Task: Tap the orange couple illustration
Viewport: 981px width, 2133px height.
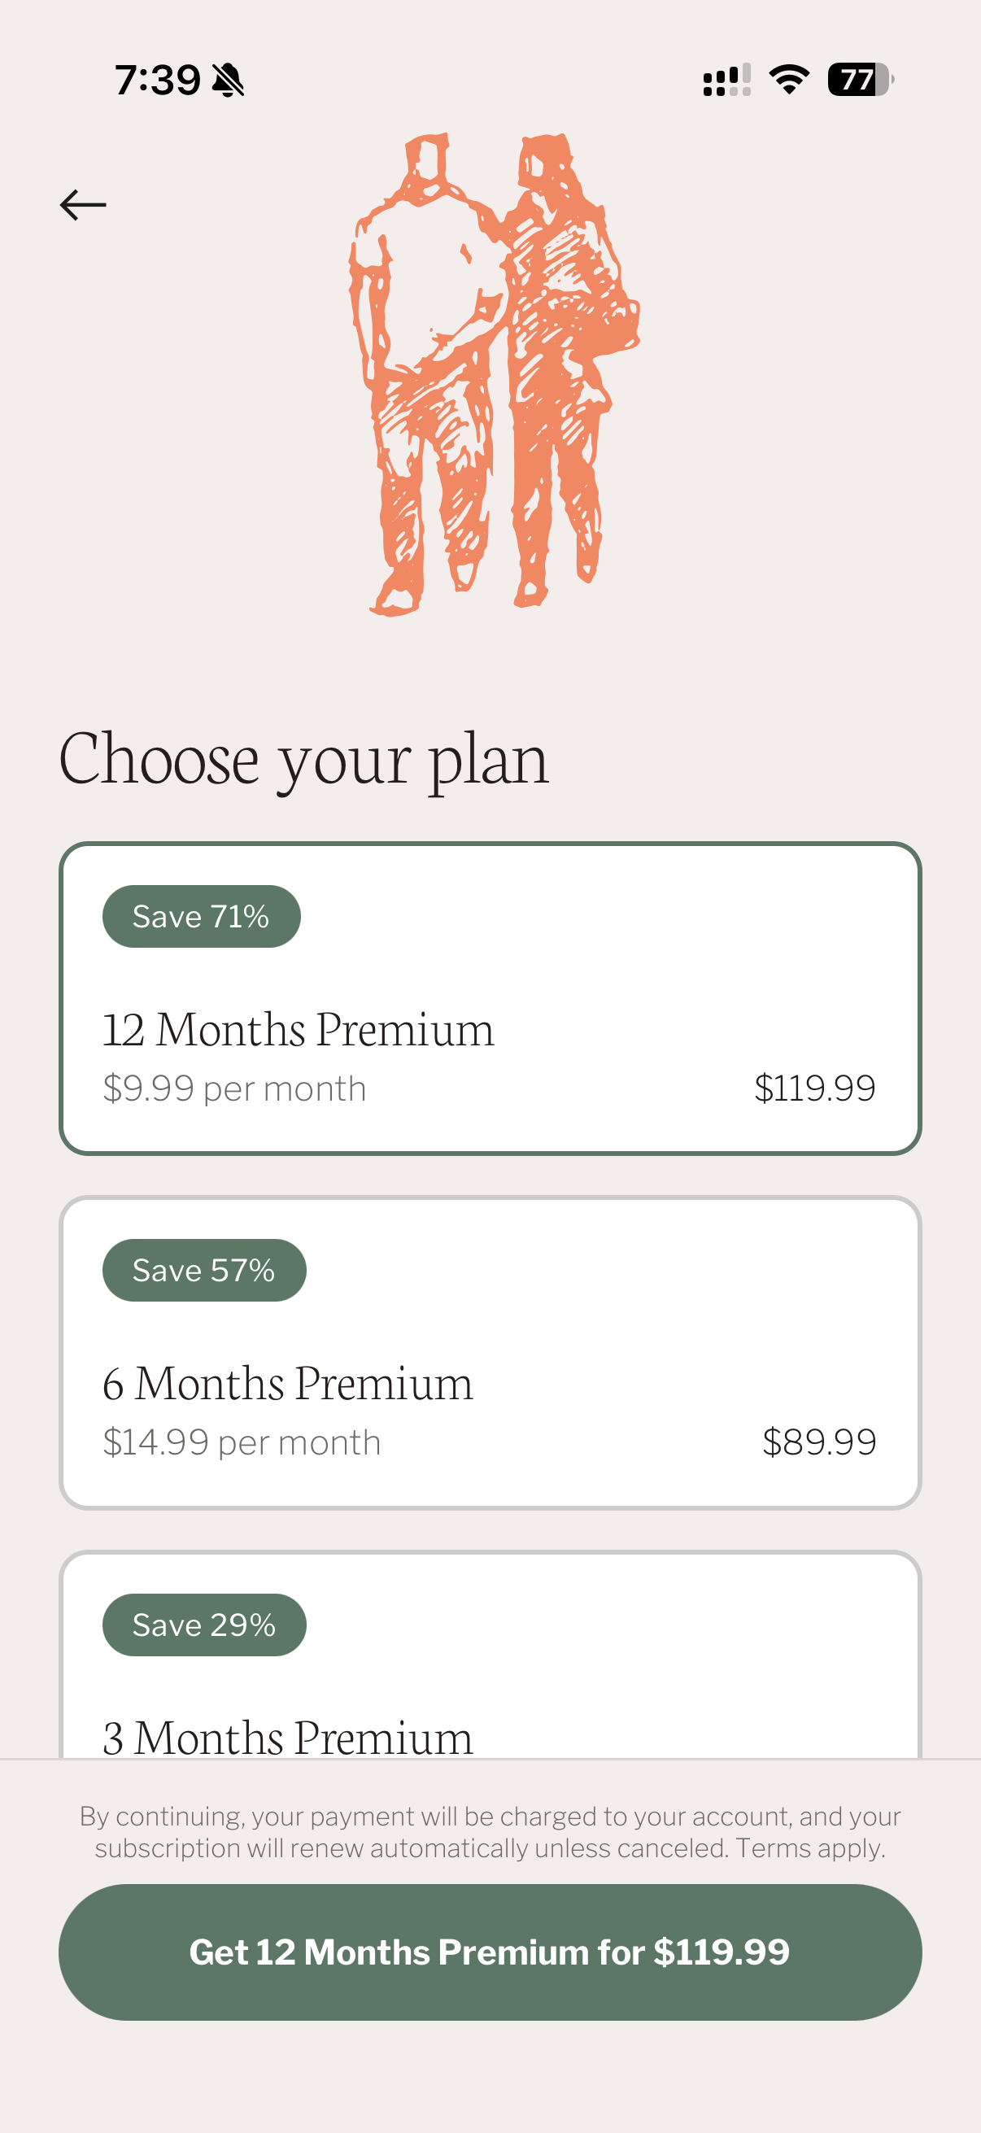Action: 494,374
